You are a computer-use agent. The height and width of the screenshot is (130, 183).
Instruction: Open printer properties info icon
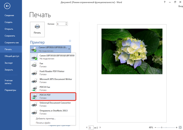pyautogui.click(x=70, y=41)
